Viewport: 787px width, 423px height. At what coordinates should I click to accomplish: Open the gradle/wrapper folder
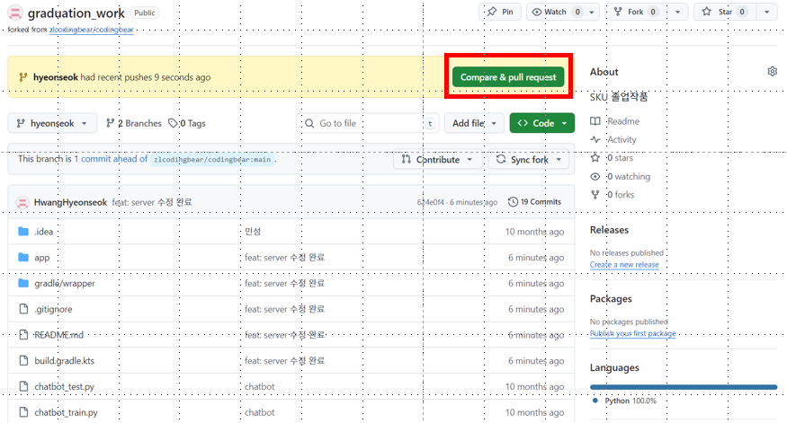click(x=65, y=283)
